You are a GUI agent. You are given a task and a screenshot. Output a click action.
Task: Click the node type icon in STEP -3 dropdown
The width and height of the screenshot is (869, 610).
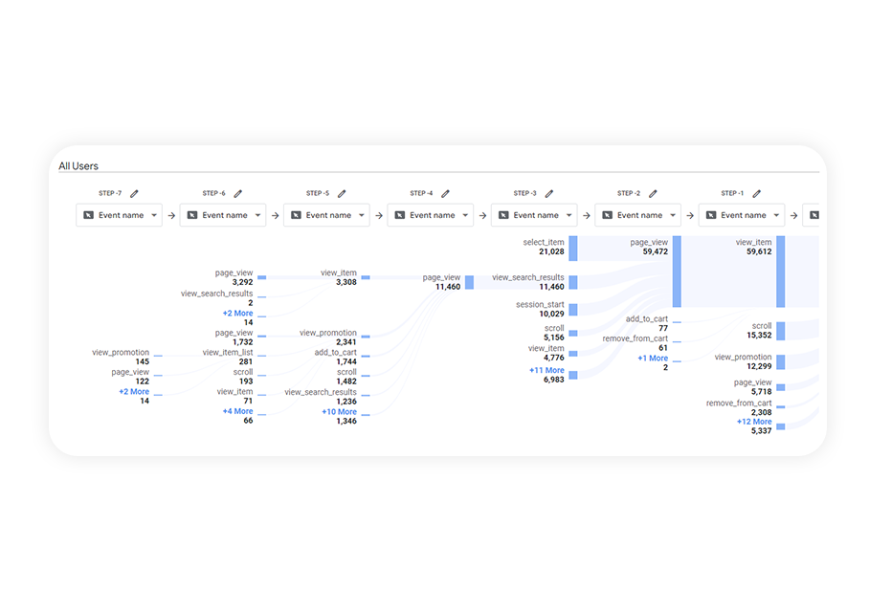coord(504,214)
